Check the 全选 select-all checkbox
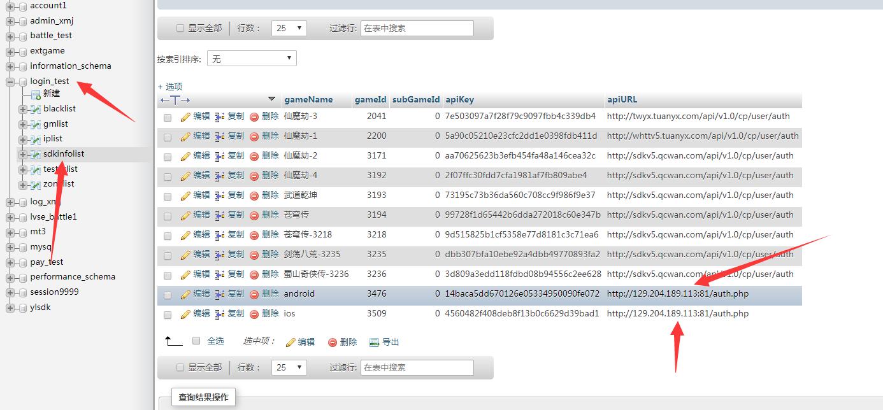The width and height of the screenshot is (883, 410). (x=196, y=341)
